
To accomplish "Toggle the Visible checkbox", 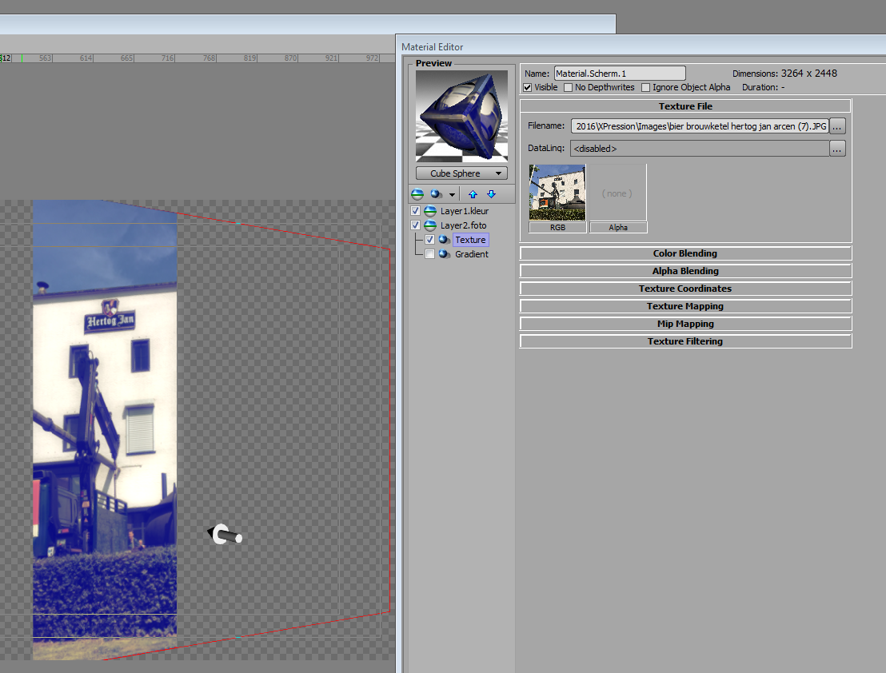I will [x=528, y=87].
